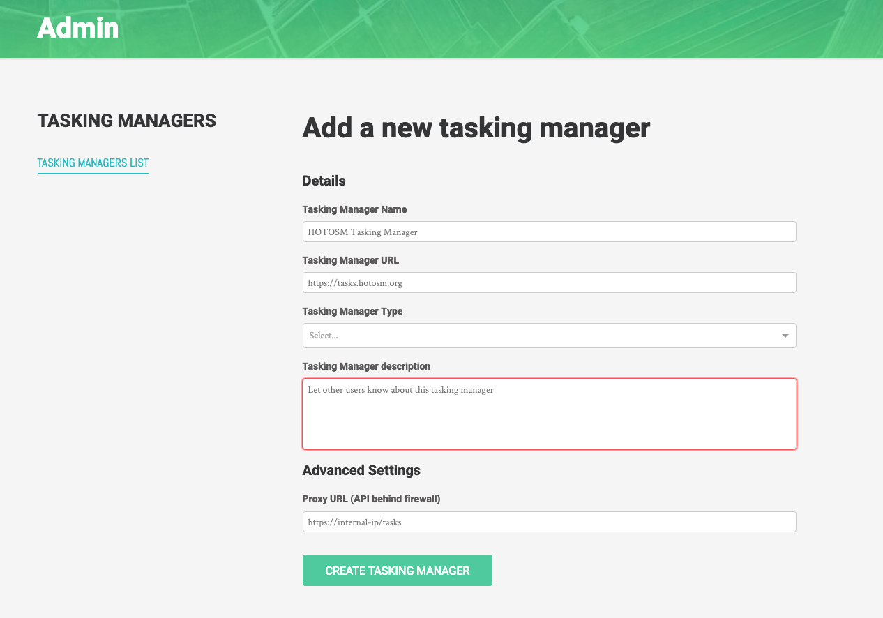
Task: Click the Proxy URL input field
Action: click(x=550, y=522)
